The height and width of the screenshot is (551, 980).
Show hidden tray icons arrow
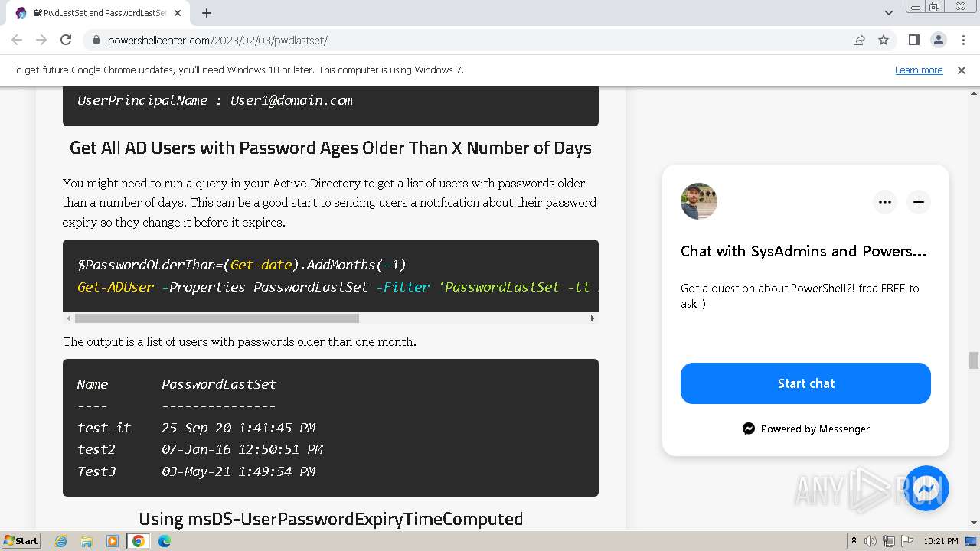[x=854, y=541]
